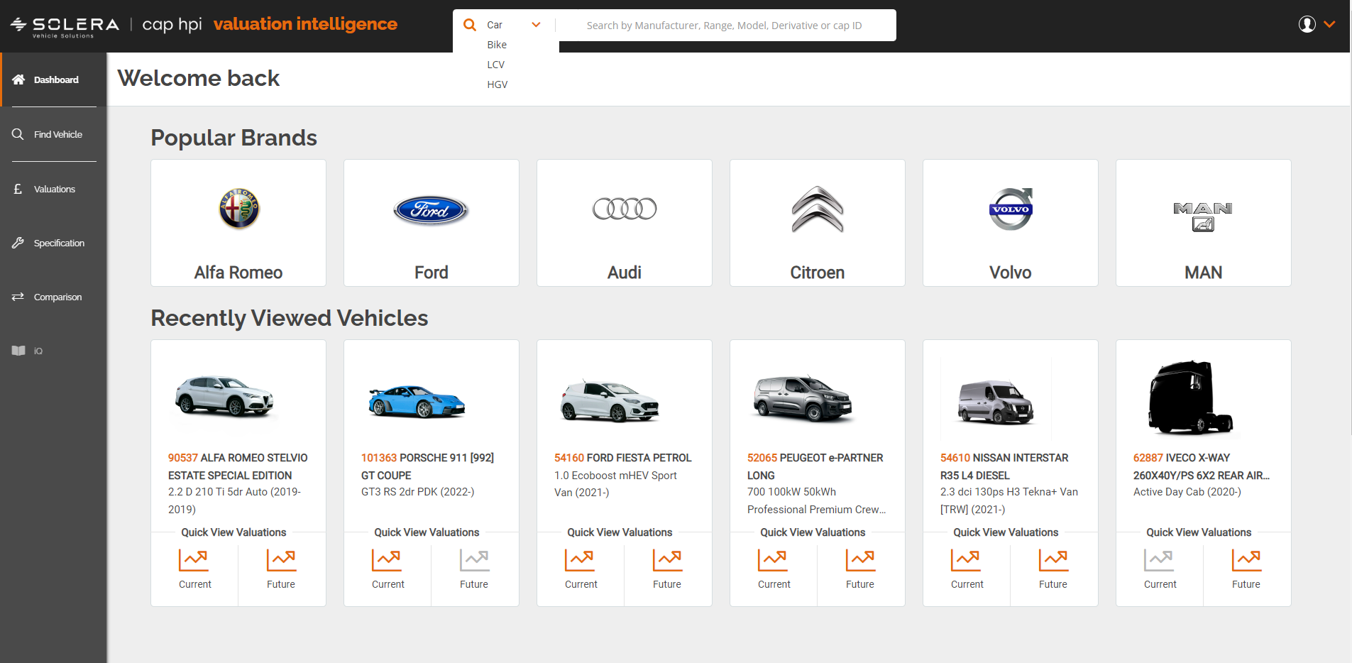
Task: Select LCV from vehicle type list
Action: tap(495, 65)
